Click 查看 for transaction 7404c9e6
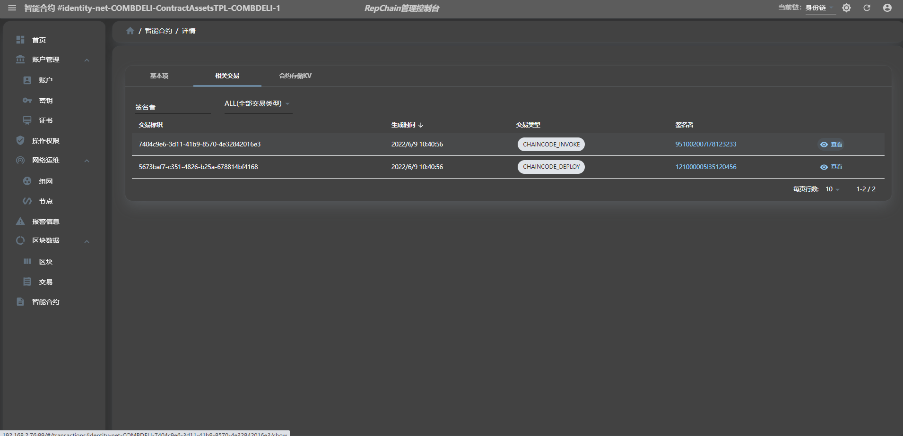Viewport: 903px width, 436px height. pyautogui.click(x=831, y=145)
